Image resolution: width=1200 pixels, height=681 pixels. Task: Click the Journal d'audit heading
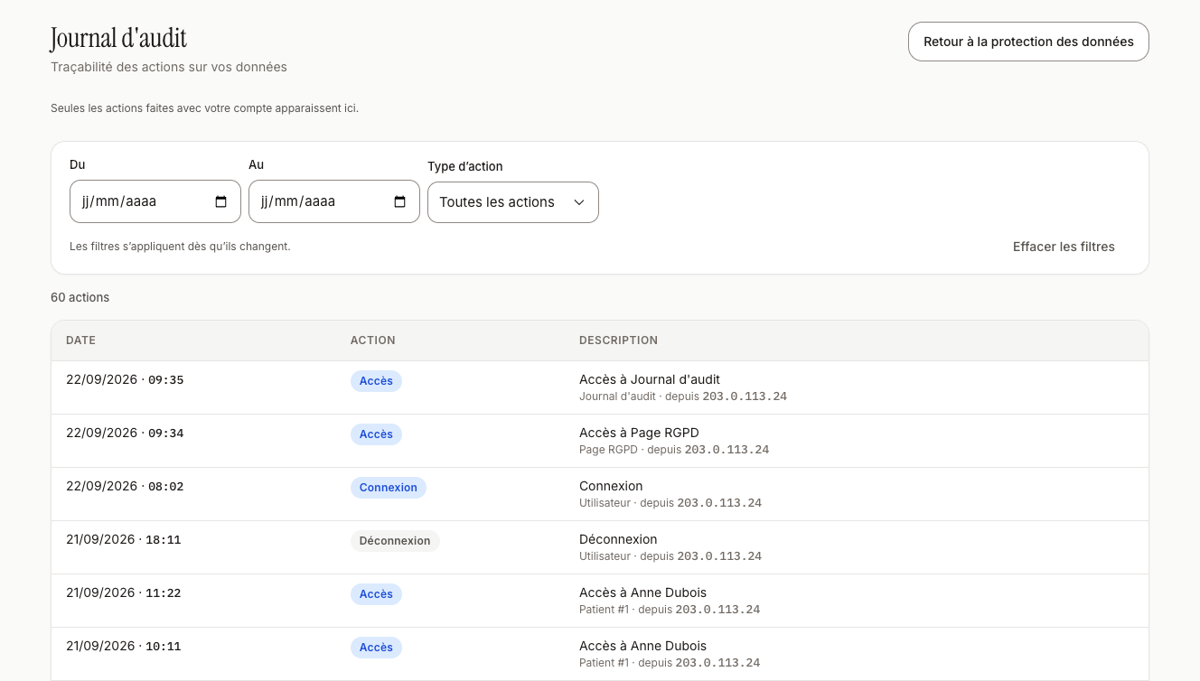click(x=118, y=38)
